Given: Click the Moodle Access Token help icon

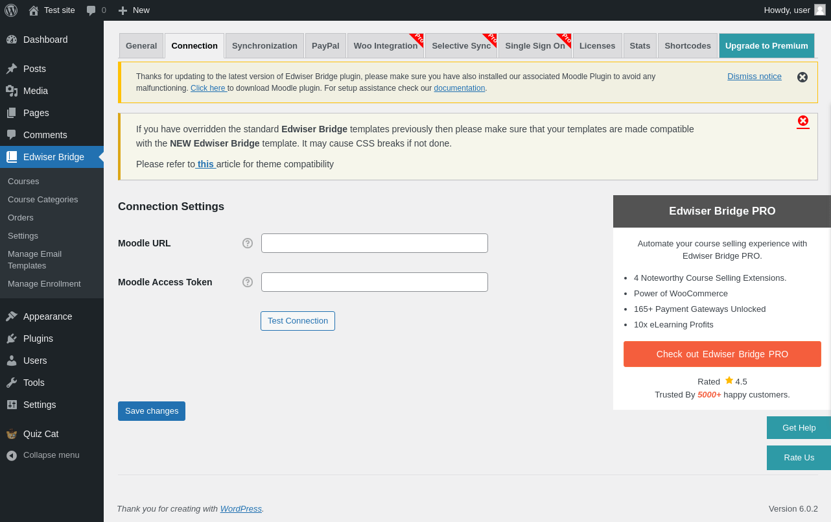Looking at the screenshot, I should click(248, 282).
